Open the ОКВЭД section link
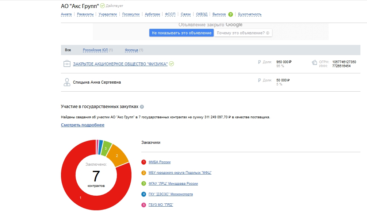Image resolution: width=367 pixels, height=211 pixels. [202, 14]
